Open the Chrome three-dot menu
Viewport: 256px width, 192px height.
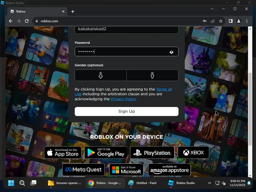(x=247, y=21)
